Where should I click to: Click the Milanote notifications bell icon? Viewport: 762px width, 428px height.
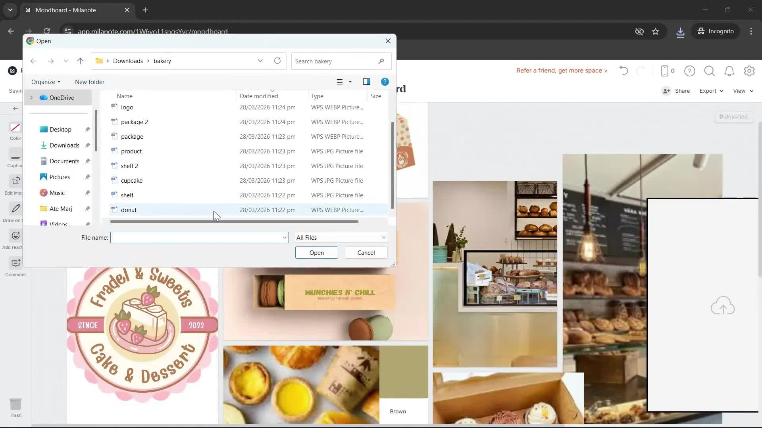pyautogui.click(x=729, y=71)
